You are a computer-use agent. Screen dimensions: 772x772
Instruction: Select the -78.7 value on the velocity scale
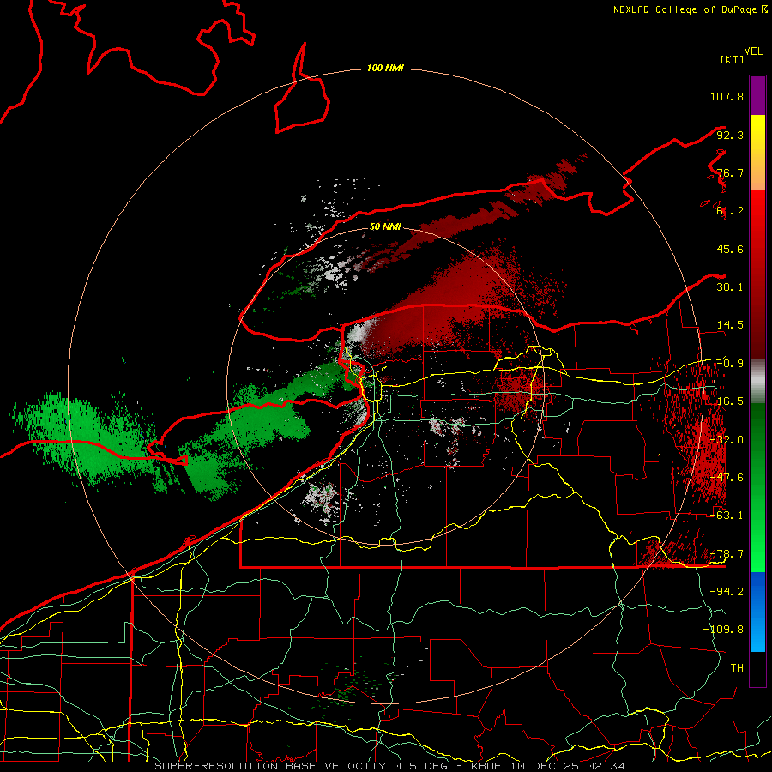(727, 554)
